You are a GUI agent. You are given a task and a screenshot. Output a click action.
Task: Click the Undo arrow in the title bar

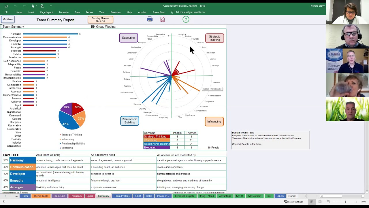pos(15,6)
